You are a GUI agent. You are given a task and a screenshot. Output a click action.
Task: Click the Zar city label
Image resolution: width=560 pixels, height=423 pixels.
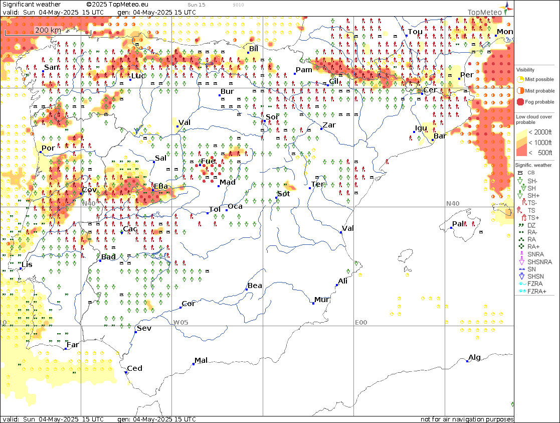(329, 125)
